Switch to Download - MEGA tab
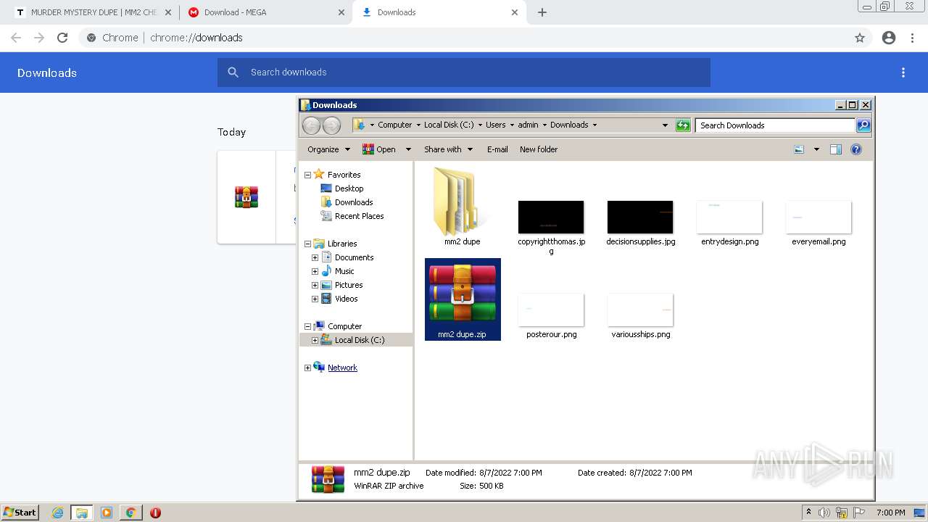This screenshot has height=522, width=928. click(265, 12)
